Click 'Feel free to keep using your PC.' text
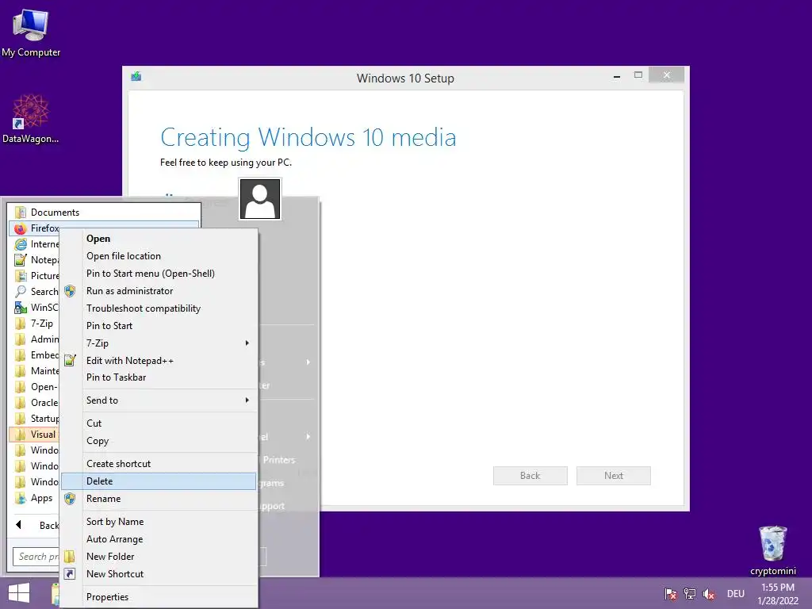 [x=226, y=163]
